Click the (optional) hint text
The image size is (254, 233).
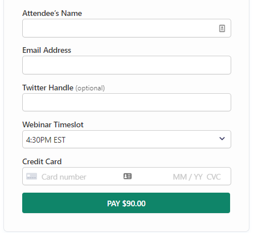point(90,88)
